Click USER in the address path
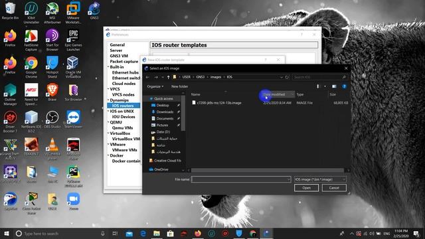The height and width of the screenshot is (239, 425). tap(186, 77)
